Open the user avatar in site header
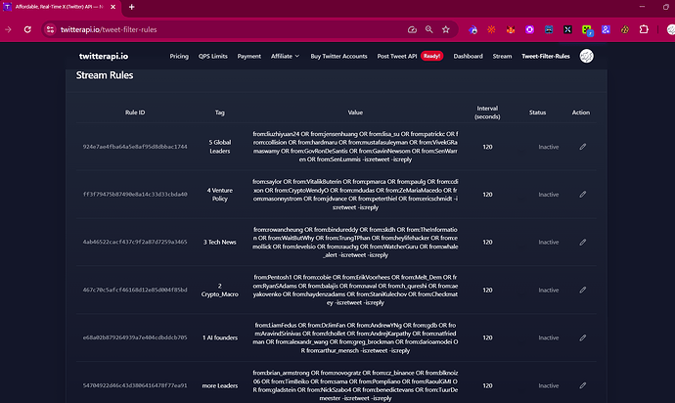 tap(586, 56)
